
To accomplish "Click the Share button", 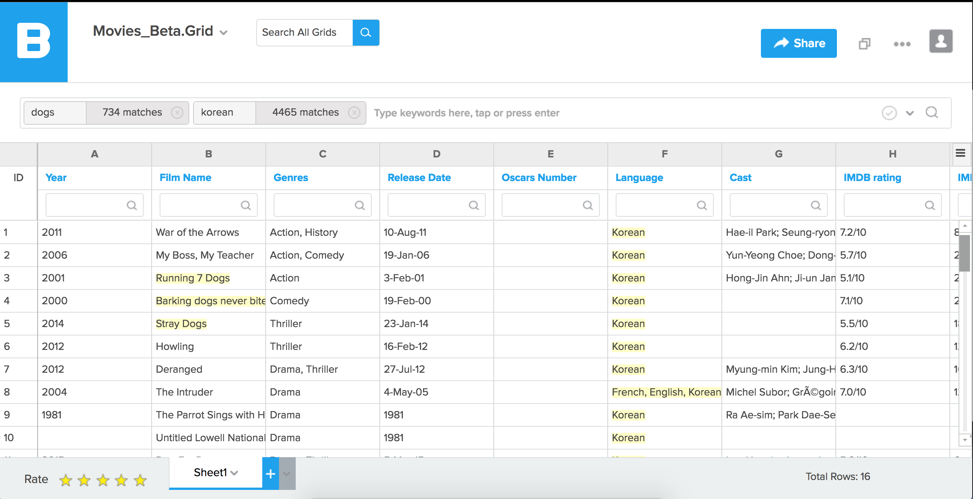I will pyautogui.click(x=799, y=43).
